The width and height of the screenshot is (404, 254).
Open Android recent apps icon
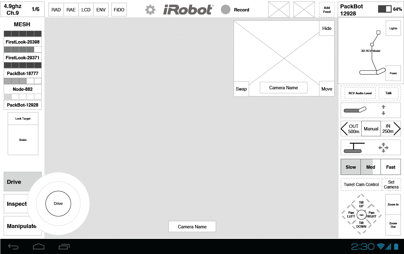[64, 247]
